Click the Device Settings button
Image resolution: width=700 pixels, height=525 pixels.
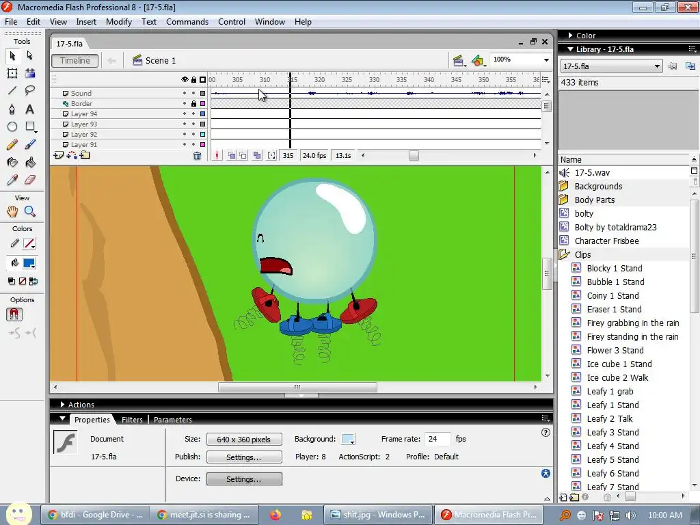pyautogui.click(x=244, y=479)
